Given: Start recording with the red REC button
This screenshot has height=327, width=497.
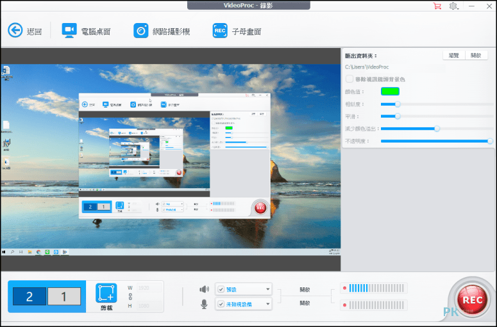Looking at the screenshot, I should 471,299.
